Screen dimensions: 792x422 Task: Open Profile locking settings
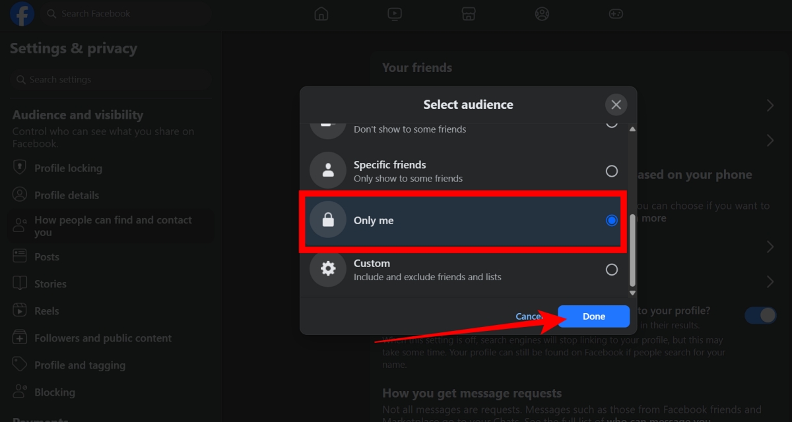110,168
